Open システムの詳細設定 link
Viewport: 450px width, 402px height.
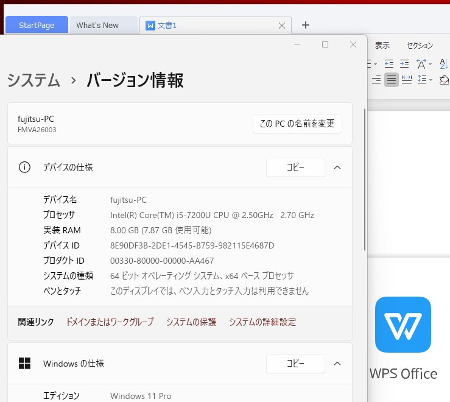click(x=262, y=322)
